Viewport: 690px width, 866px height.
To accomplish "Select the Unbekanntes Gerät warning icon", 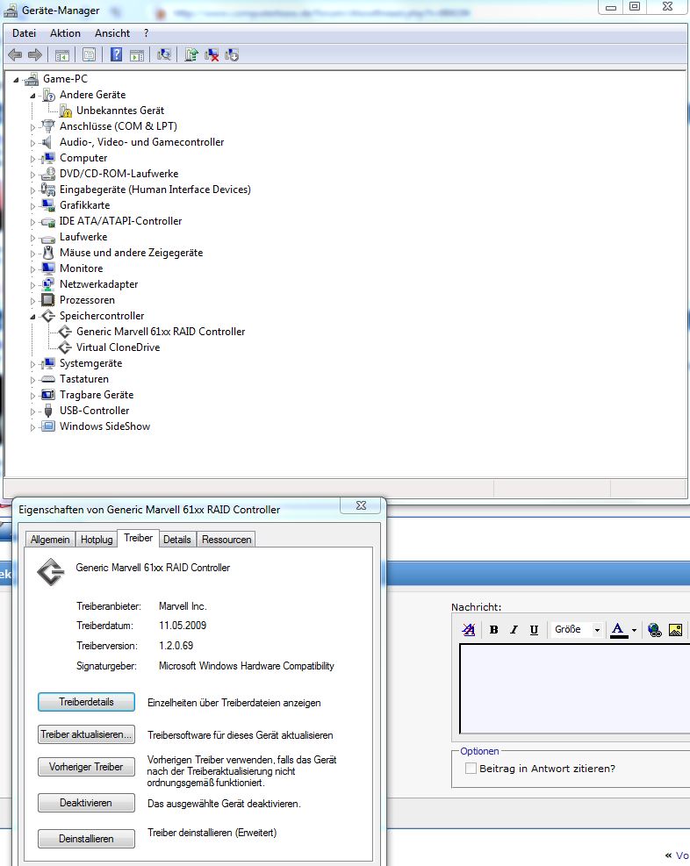I will (x=66, y=111).
